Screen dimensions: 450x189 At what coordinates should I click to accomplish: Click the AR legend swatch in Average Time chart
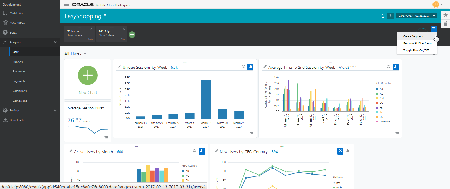377,89
